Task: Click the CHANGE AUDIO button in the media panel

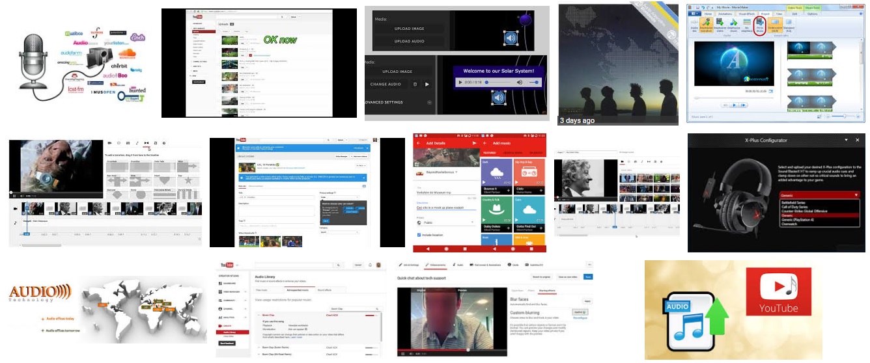Action: (x=386, y=84)
